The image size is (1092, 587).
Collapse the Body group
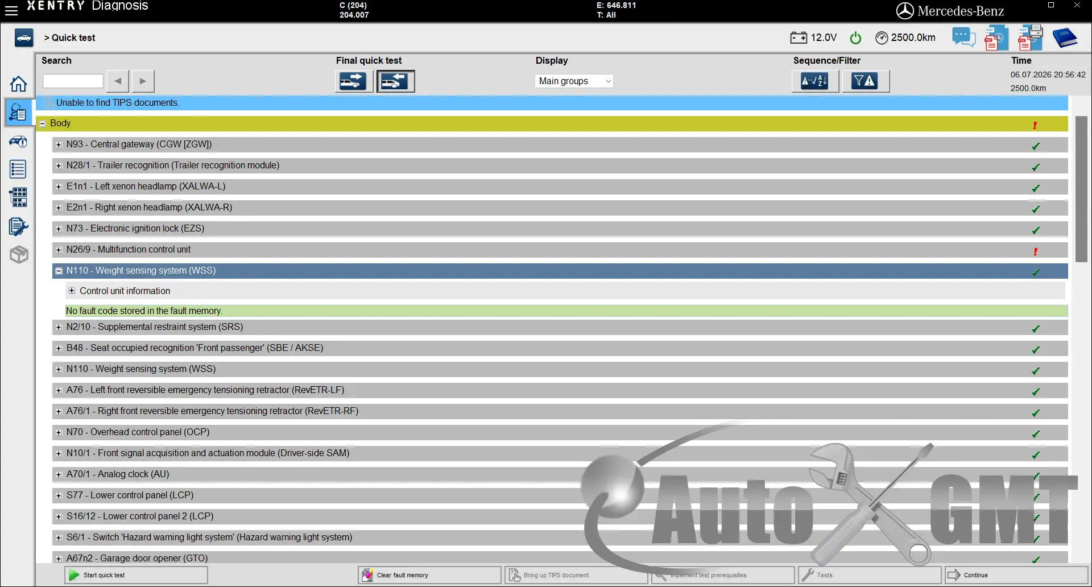click(42, 123)
